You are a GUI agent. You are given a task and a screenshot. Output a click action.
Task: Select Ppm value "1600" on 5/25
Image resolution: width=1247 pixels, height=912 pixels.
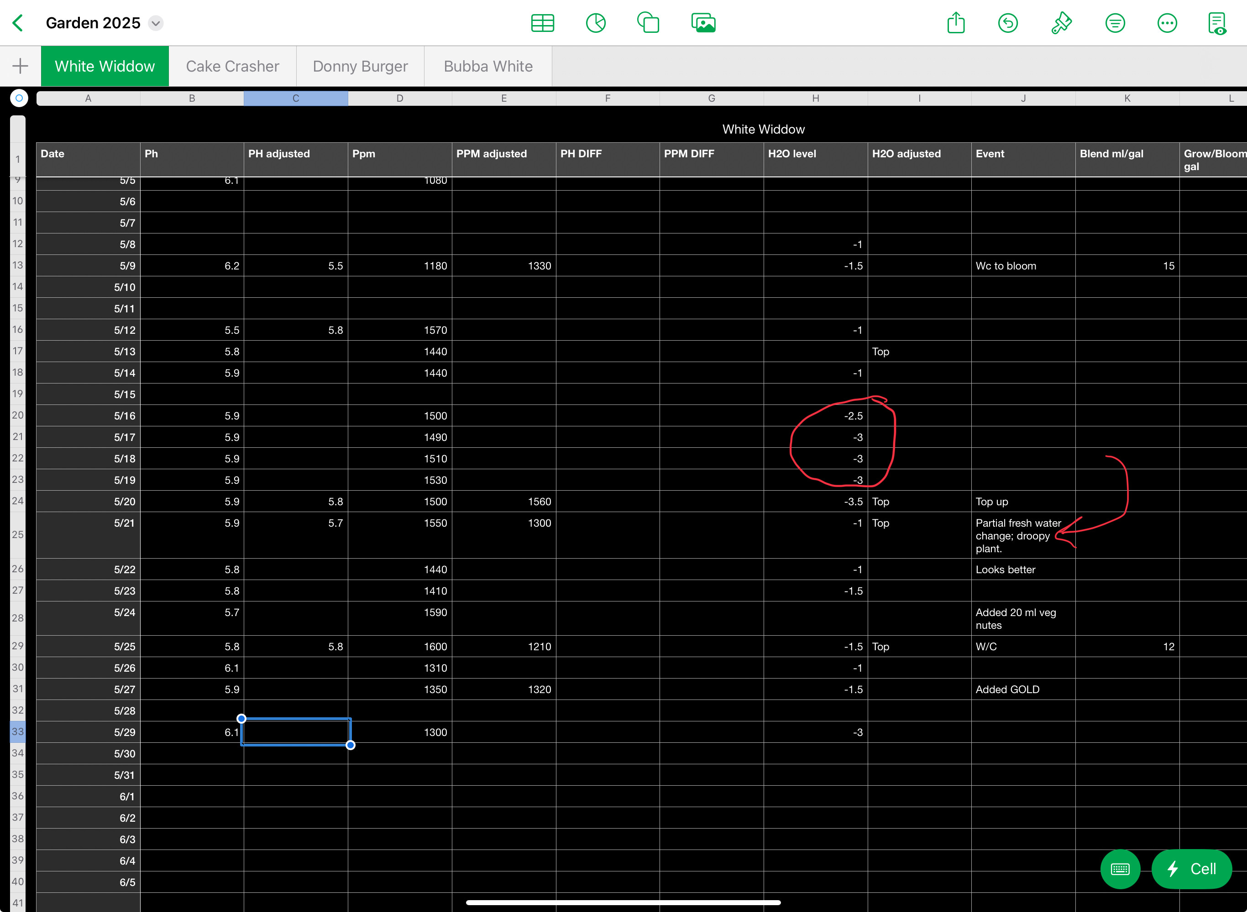click(x=400, y=647)
